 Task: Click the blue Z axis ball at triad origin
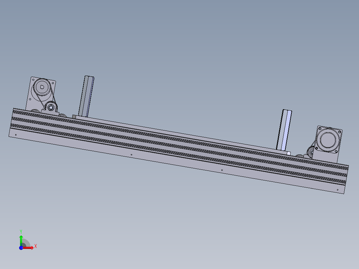pyautogui.click(x=21, y=248)
